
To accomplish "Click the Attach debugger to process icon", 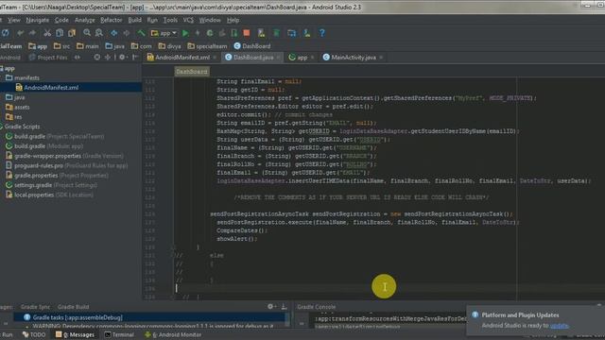I will [x=234, y=33].
